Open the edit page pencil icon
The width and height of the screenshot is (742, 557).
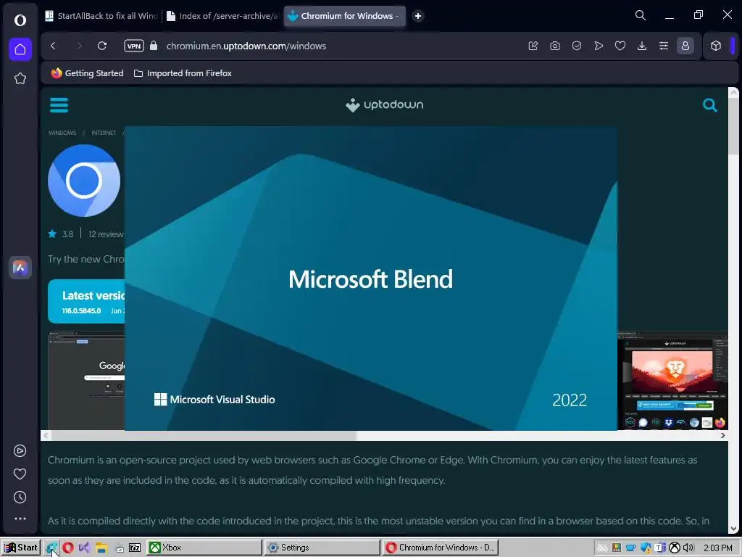(533, 46)
